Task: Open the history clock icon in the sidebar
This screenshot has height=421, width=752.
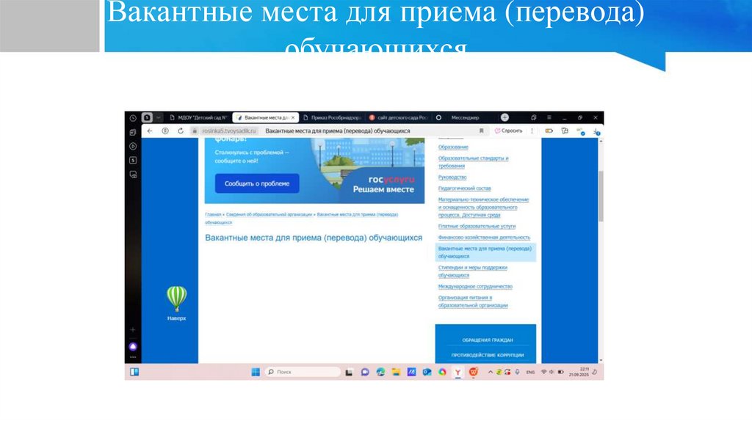Action: point(133,118)
